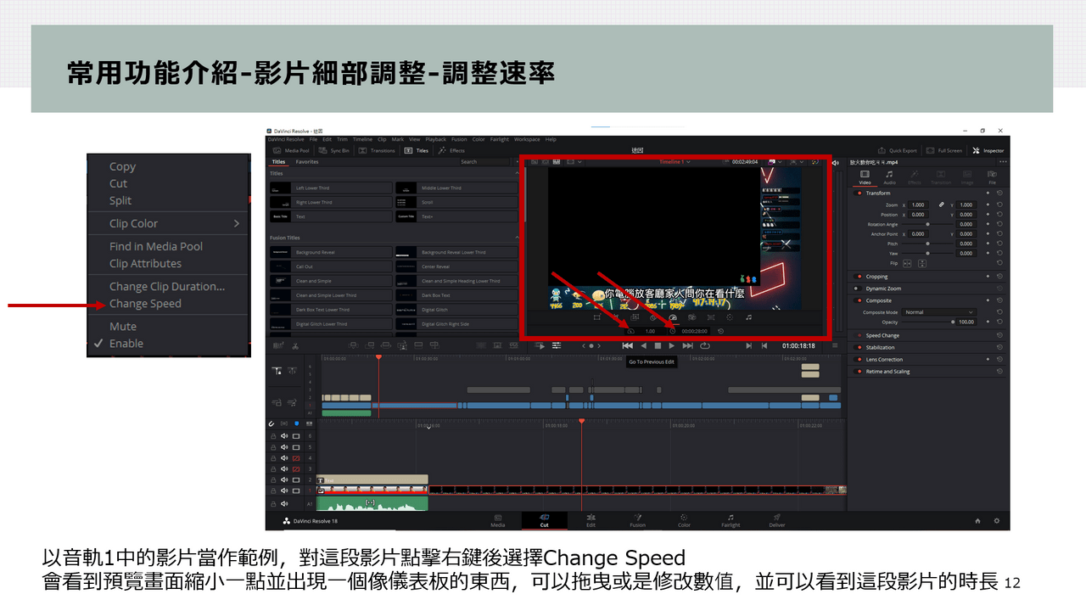
Task: Toggle the Stabilization enable switch
Action: pos(859,347)
